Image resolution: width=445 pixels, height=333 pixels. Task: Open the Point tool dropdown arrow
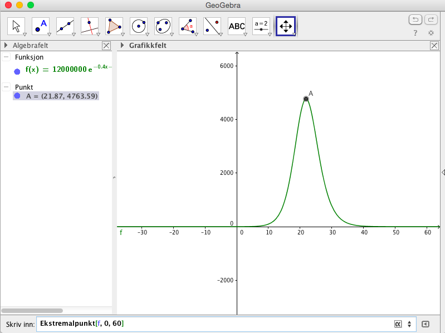[x=49, y=35]
